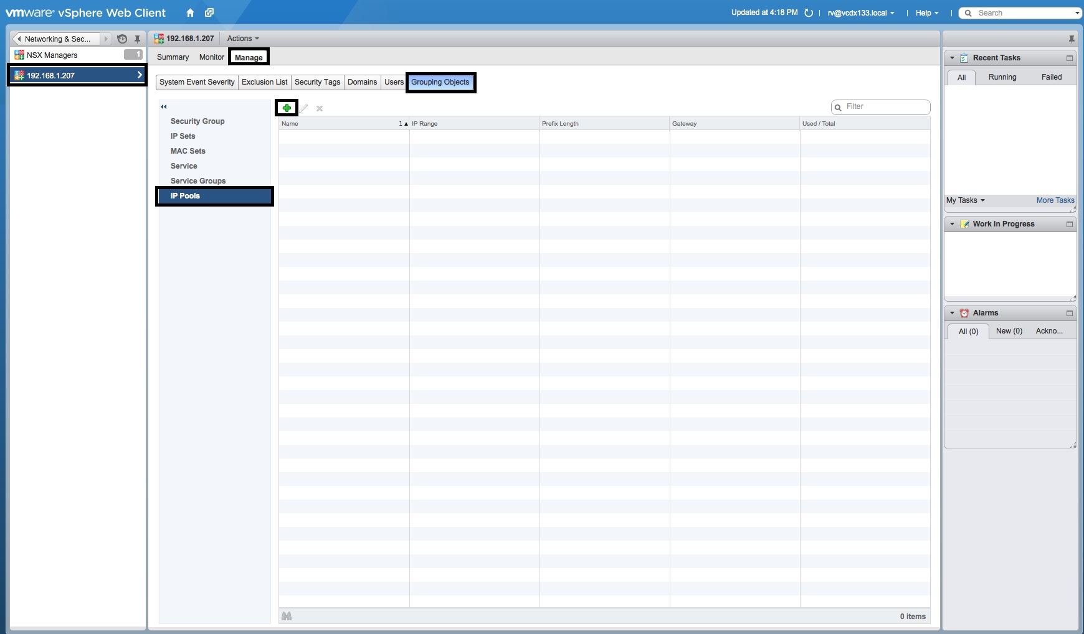Image resolution: width=1084 pixels, height=634 pixels.
Task: Select Security Group in the object list
Action: [x=197, y=121]
